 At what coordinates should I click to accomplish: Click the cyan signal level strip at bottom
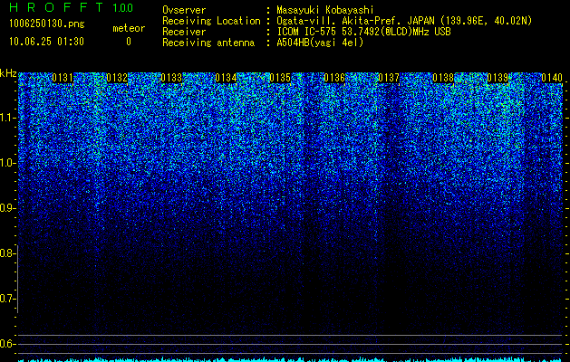[x=290, y=360]
